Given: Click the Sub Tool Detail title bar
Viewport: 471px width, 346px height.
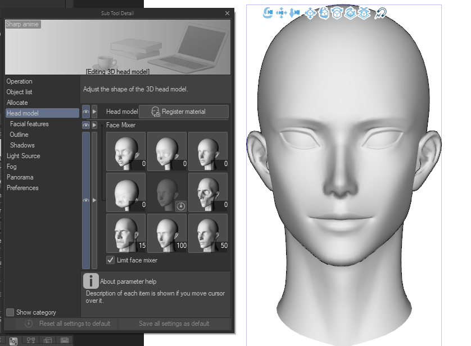Looking at the screenshot, I should (117, 13).
